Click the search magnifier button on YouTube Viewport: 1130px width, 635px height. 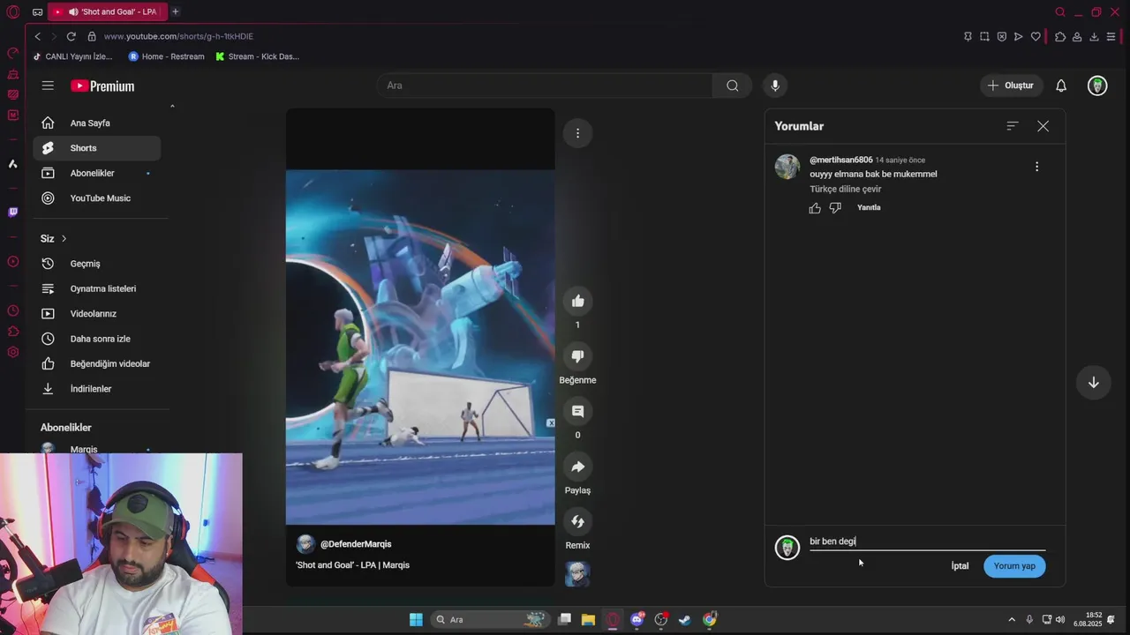pos(732,86)
